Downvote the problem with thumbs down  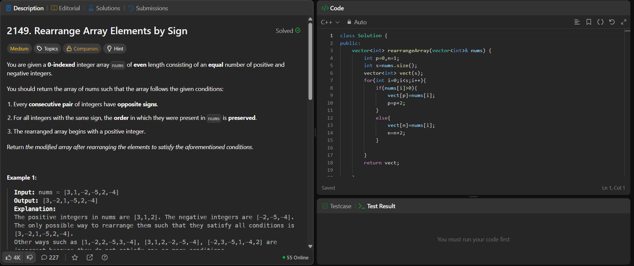[30, 258]
